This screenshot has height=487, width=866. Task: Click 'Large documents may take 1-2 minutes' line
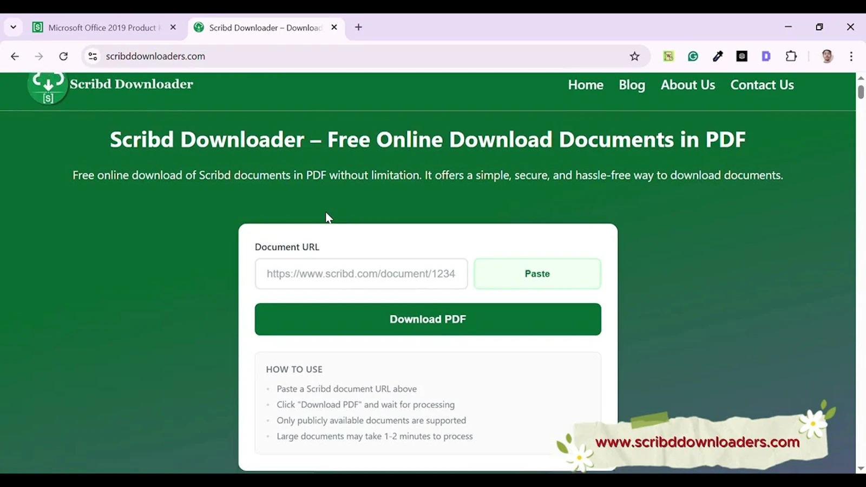tap(375, 436)
